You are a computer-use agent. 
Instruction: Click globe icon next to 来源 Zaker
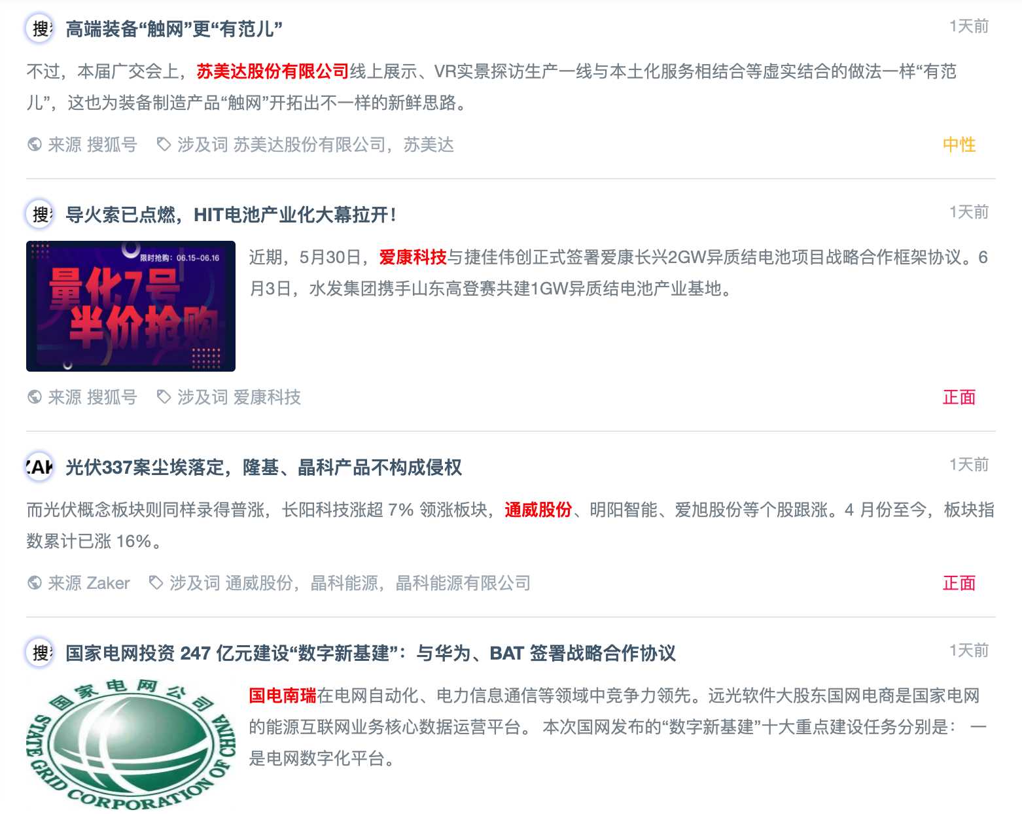pyautogui.click(x=35, y=583)
